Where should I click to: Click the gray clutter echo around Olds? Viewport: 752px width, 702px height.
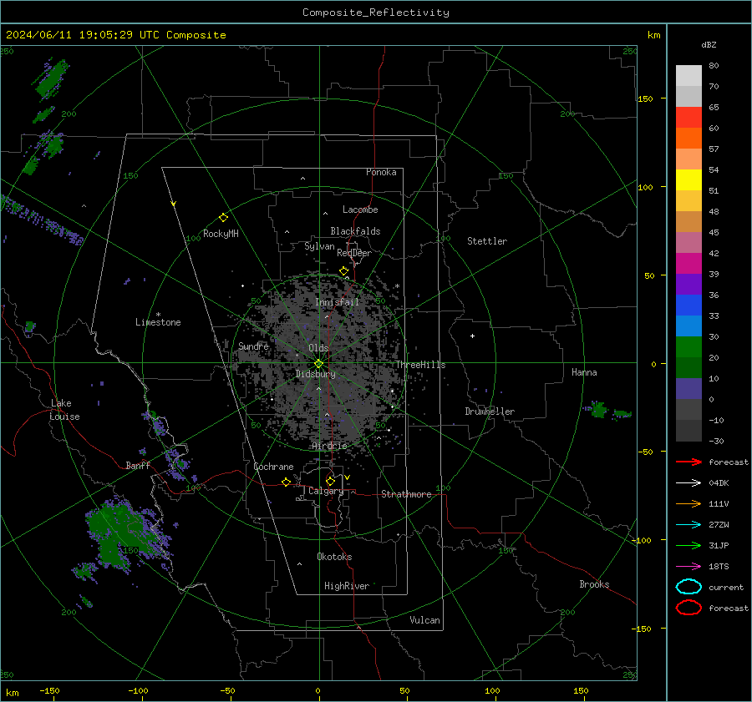click(x=319, y=363)
